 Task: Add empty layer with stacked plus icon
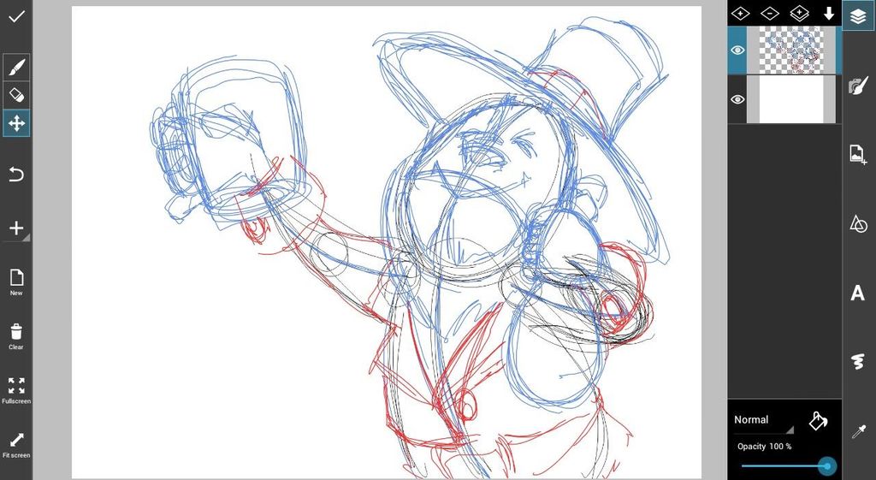coord(800,14)
